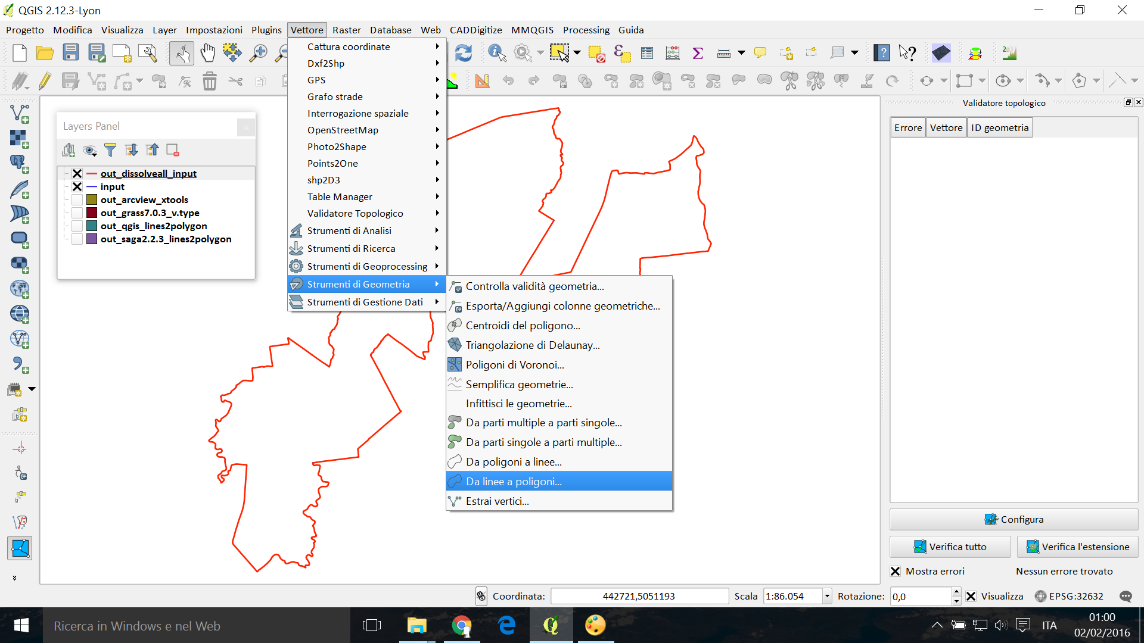This screenshot has height=643, width=1144.
Task: Click the Save Project floppy icon
Action: coord(71,53)
